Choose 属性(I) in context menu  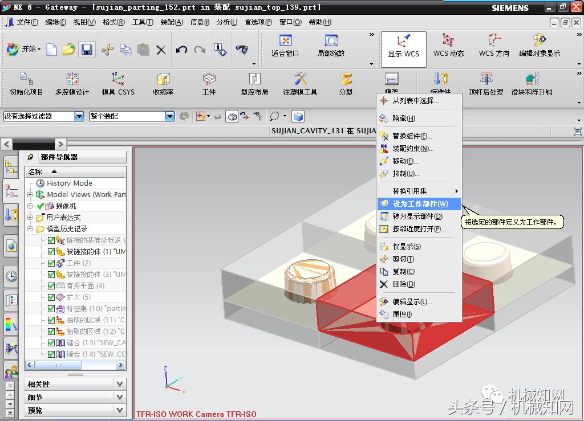pos(419,314)
